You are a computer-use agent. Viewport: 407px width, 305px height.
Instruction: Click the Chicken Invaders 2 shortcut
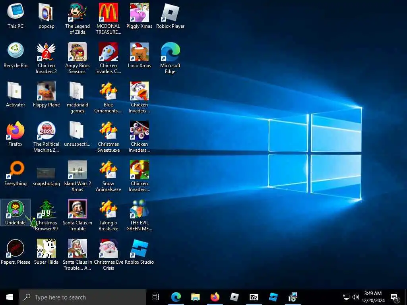(x=46, y=58)
